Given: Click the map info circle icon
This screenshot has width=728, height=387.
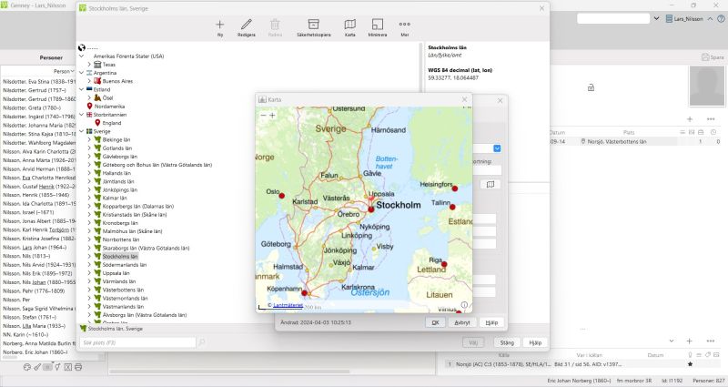Looking at the screenshot, I should coord(464,305).
